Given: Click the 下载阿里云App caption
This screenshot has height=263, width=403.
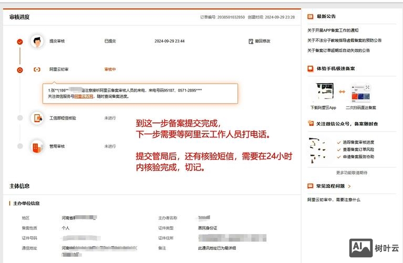Looking at the screenshot, I should click(x=323, y=108).
